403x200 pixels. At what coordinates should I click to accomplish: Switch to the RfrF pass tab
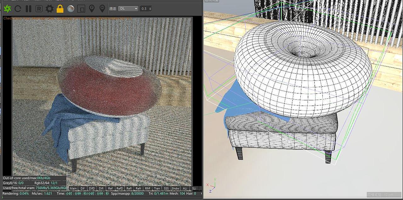click(x=148, y=188)
